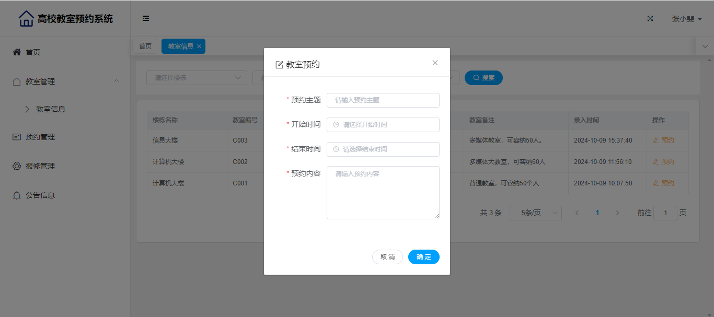Focus the 预约主题 input field
The image size is (714, 317).
pyautogui.click(x=383, y=100)
